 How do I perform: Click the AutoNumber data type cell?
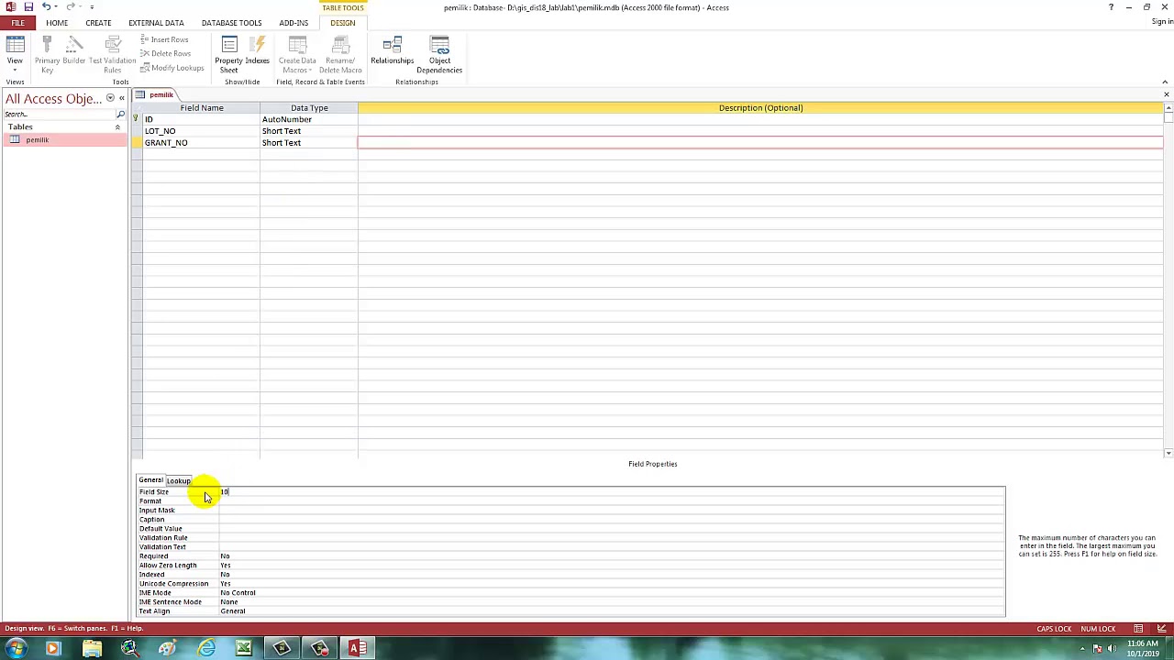click(x=309, y=119)
